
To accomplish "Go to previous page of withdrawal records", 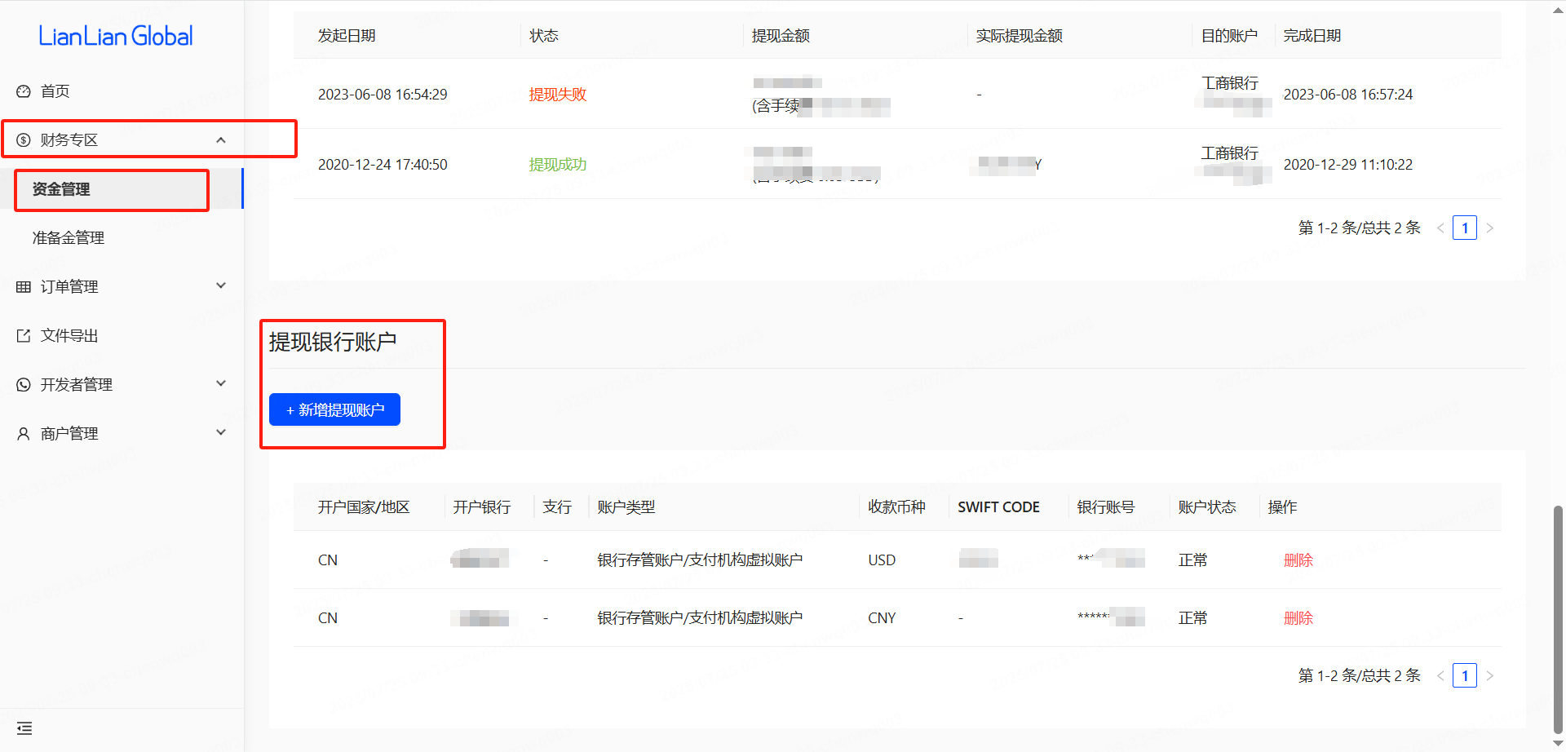I will pyautogui.click(x=1440, y=228).
